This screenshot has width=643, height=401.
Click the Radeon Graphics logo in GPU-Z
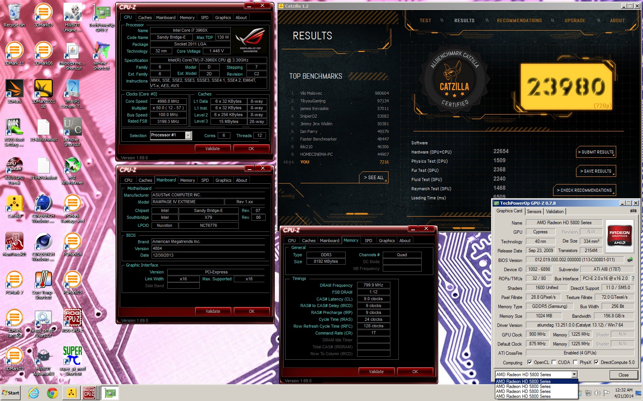[620, 236]
